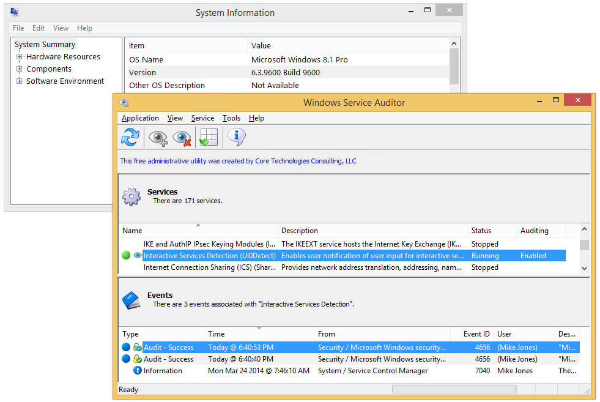600x402 pixels.
Task: Open the Help menu in System Information
Action: (x=84, y=28)
